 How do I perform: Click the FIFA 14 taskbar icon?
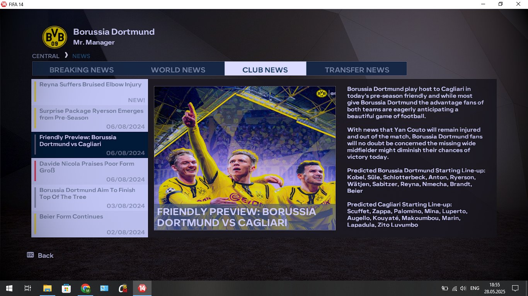pos(142,288)
